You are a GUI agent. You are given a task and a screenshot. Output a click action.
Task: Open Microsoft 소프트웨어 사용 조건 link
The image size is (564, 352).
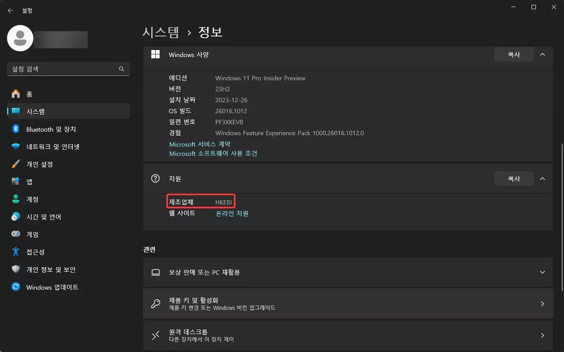[x=213, y=154]
